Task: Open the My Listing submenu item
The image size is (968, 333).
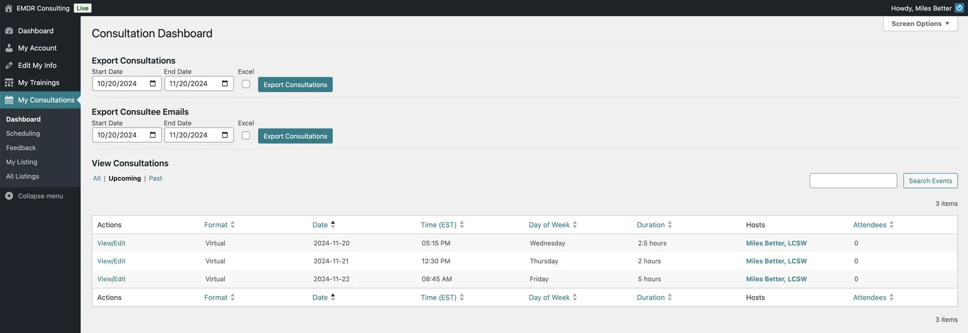Action: pos(22,162)
